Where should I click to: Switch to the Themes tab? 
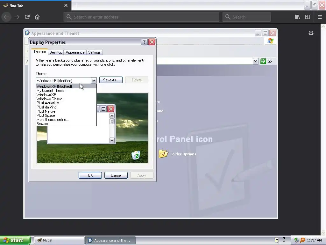click(39, 52)
